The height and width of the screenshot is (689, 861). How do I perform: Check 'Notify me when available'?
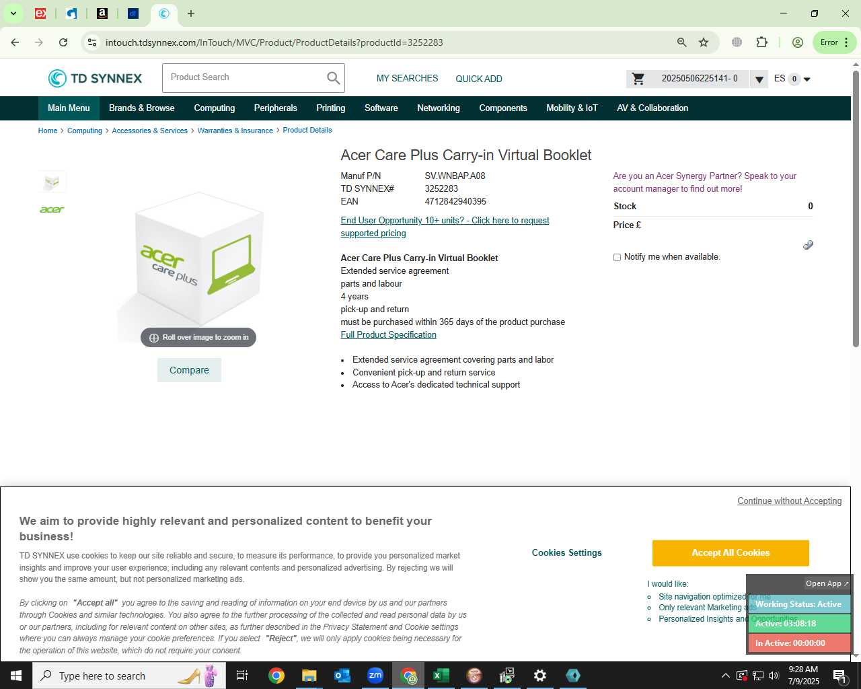click(x=617, y=257)
